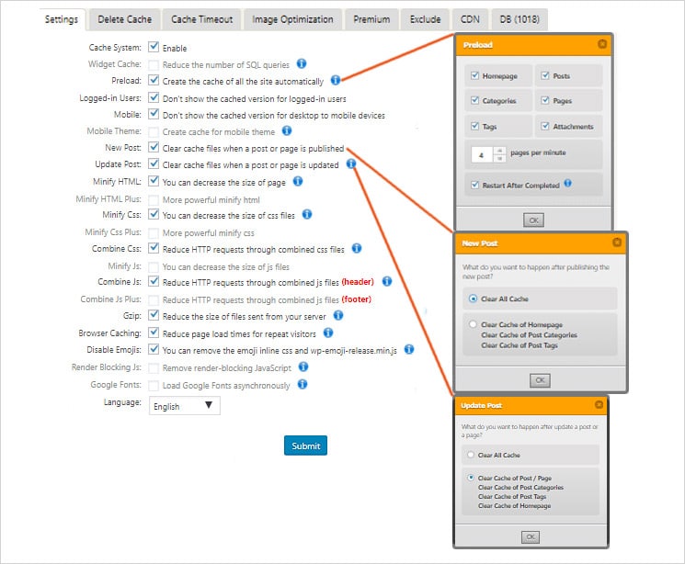Screen dimensions: 685x564
Task: Toggle Mobile checkbox
Action: [154, 114]
